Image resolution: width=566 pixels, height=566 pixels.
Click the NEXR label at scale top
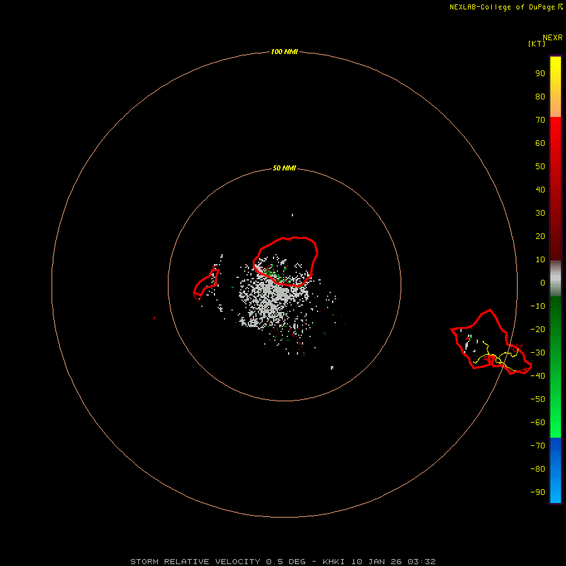[x=552, y=38]
